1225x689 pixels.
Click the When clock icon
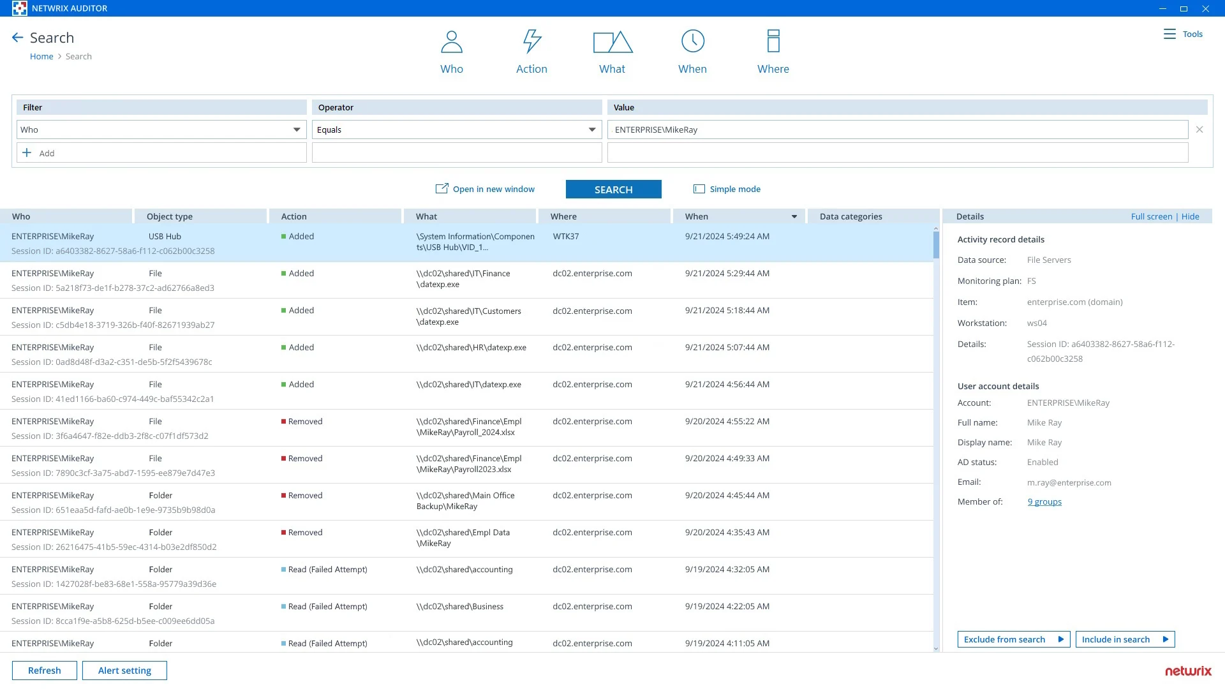point(693,41)
